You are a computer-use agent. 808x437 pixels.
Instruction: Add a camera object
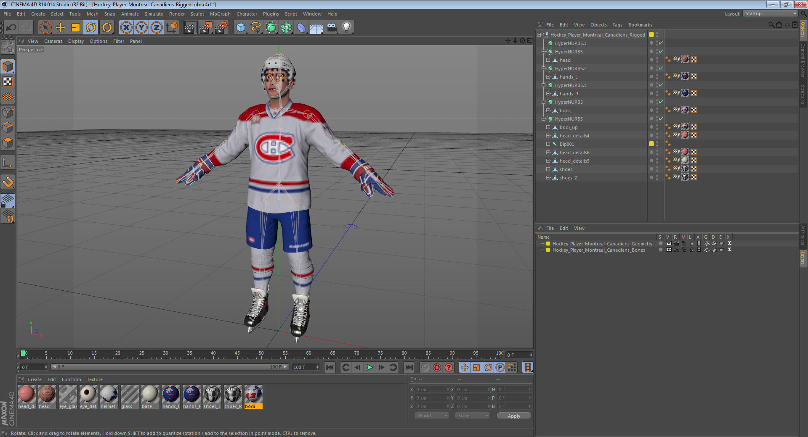point(332,28)
